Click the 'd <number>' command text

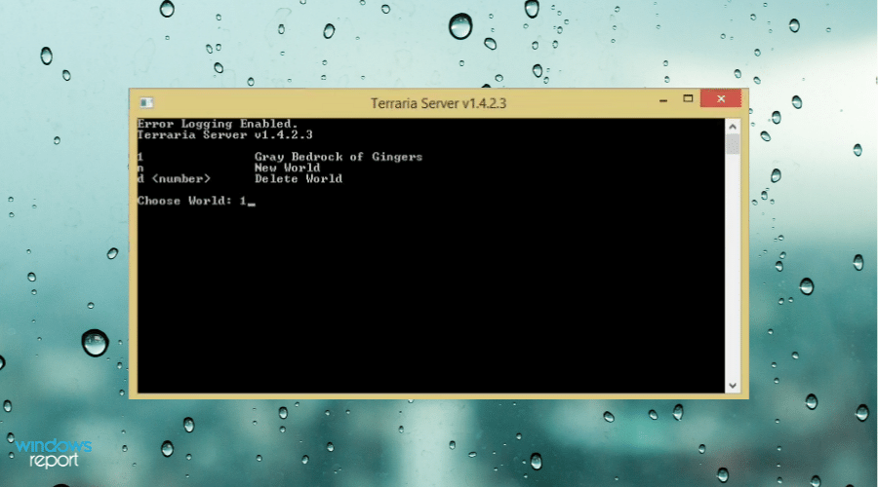pyautogui.click(x=175, y=179)
